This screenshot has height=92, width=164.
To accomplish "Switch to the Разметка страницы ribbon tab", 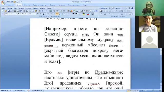I will coord(40,5).
